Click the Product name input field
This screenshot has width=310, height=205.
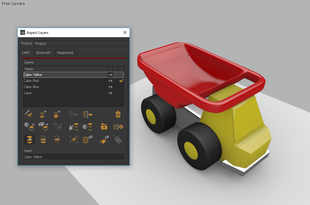pyautogui.click(x=80, y=43)
